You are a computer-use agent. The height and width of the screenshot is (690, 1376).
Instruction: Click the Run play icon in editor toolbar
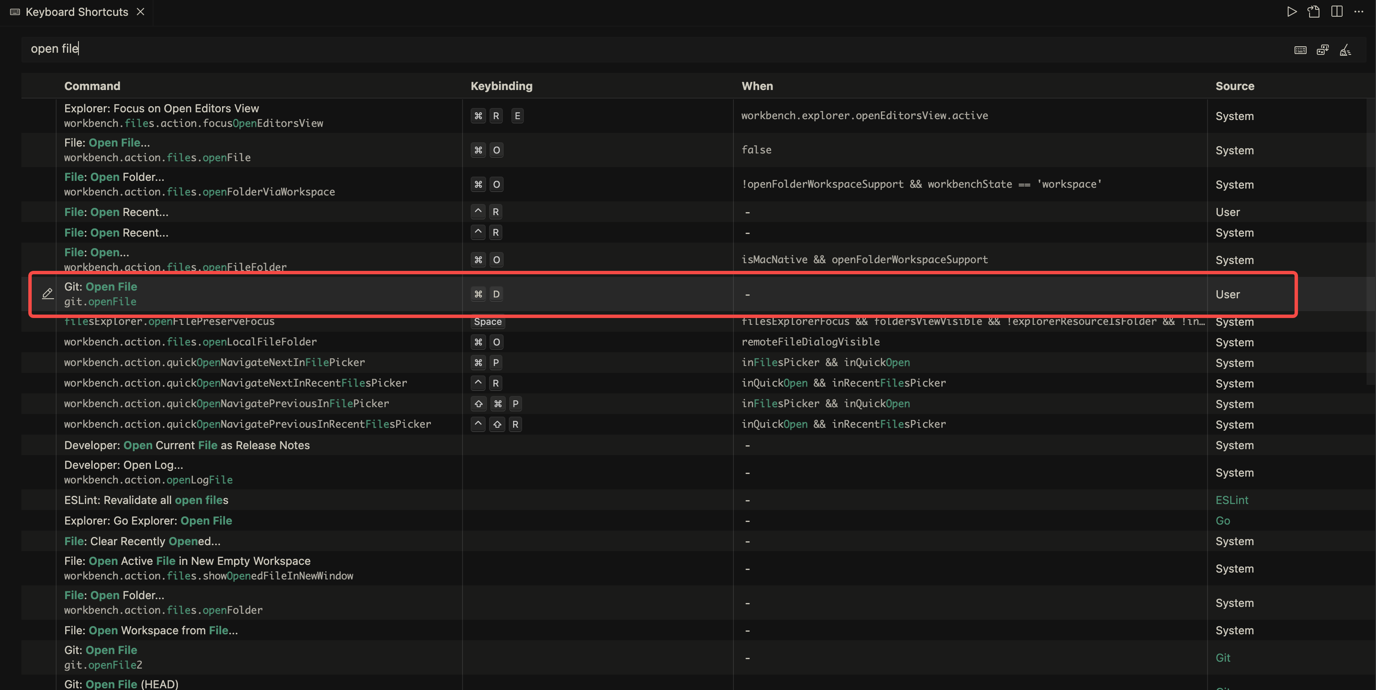[1291, 12]
